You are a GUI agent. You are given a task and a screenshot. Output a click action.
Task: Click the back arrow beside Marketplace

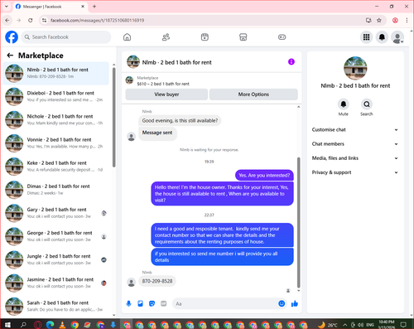[10, 56]
